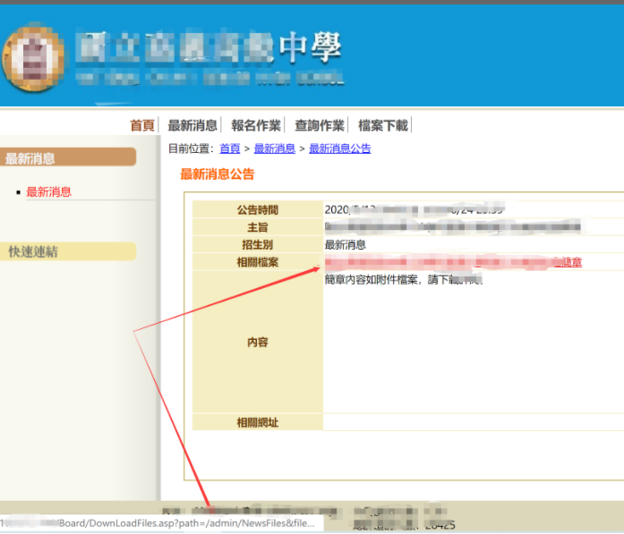Download the 簡章 attachment link
Screen dimensions: 624x534
click(x=453, y=262)
